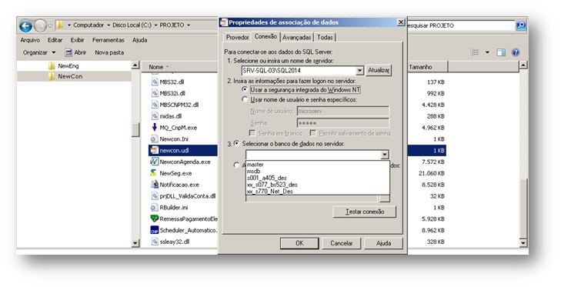Click the folder tree scrollbar thumb
Image resolution: width=561 pixels, height=287 pixels.
click(135, 129)
